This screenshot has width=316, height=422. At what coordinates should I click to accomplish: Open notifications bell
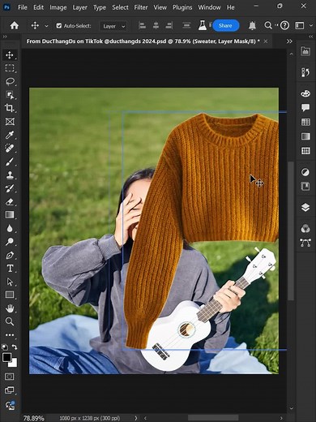pyautogui.click(x=252, y=26)
